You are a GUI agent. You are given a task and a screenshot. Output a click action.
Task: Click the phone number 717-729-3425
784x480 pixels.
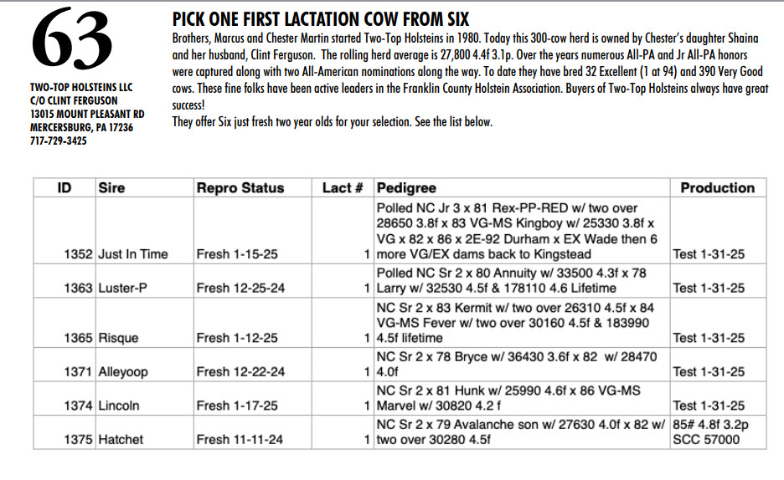[58, 140]
